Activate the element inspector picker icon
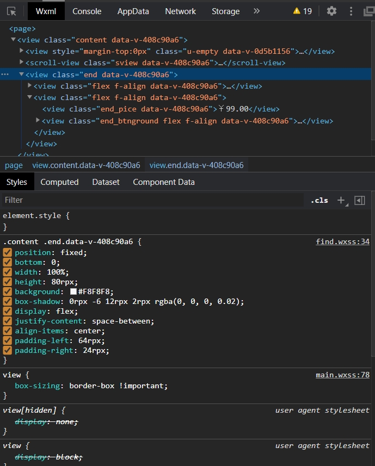The width and height of the screenshot is (375, 466). click(x=11, y=11)
